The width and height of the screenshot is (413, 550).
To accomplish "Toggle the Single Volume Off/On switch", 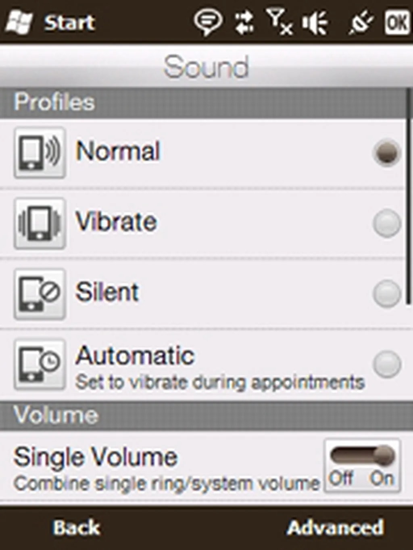I will click(362, 465).
